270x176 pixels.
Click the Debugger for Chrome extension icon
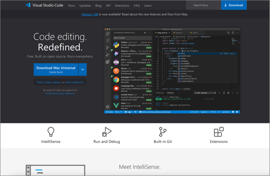coord(116,80)
